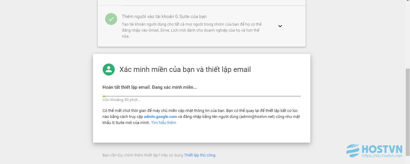
Task: Click the HOSTVN cloud logo icon
Action: tap(353, 151)
